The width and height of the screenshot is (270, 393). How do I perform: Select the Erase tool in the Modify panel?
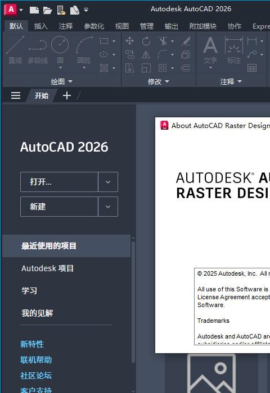[186, 41]
